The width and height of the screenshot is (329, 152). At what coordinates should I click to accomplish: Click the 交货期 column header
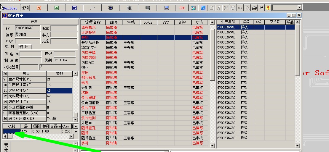pos(275,22)
